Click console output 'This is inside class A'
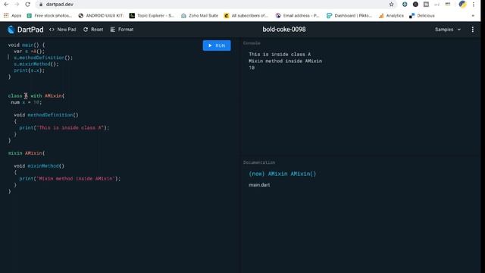 pyautogui.click(x=280, y=54)
